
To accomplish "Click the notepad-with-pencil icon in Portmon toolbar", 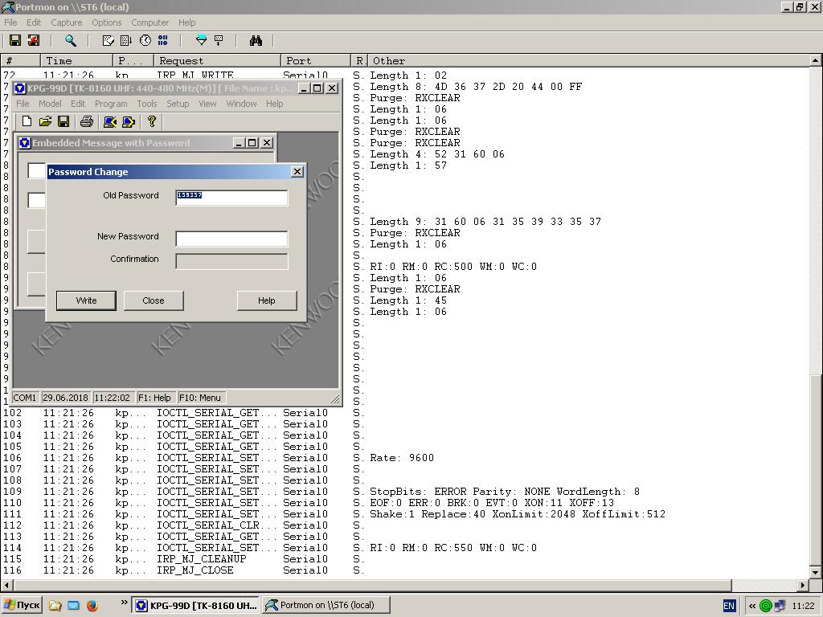I will pyautogui.click(x=109, y=40).
